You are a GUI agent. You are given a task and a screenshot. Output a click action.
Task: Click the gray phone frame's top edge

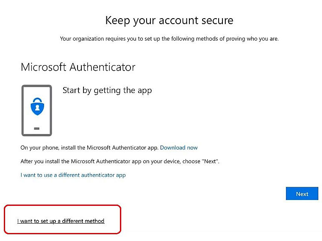[36, 86]
